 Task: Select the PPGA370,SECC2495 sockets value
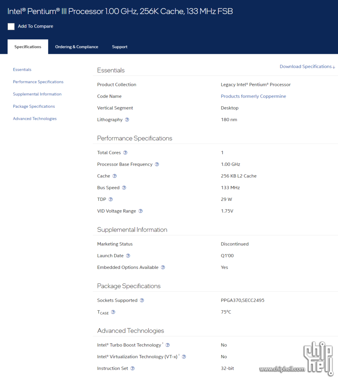tap(242, 300)
